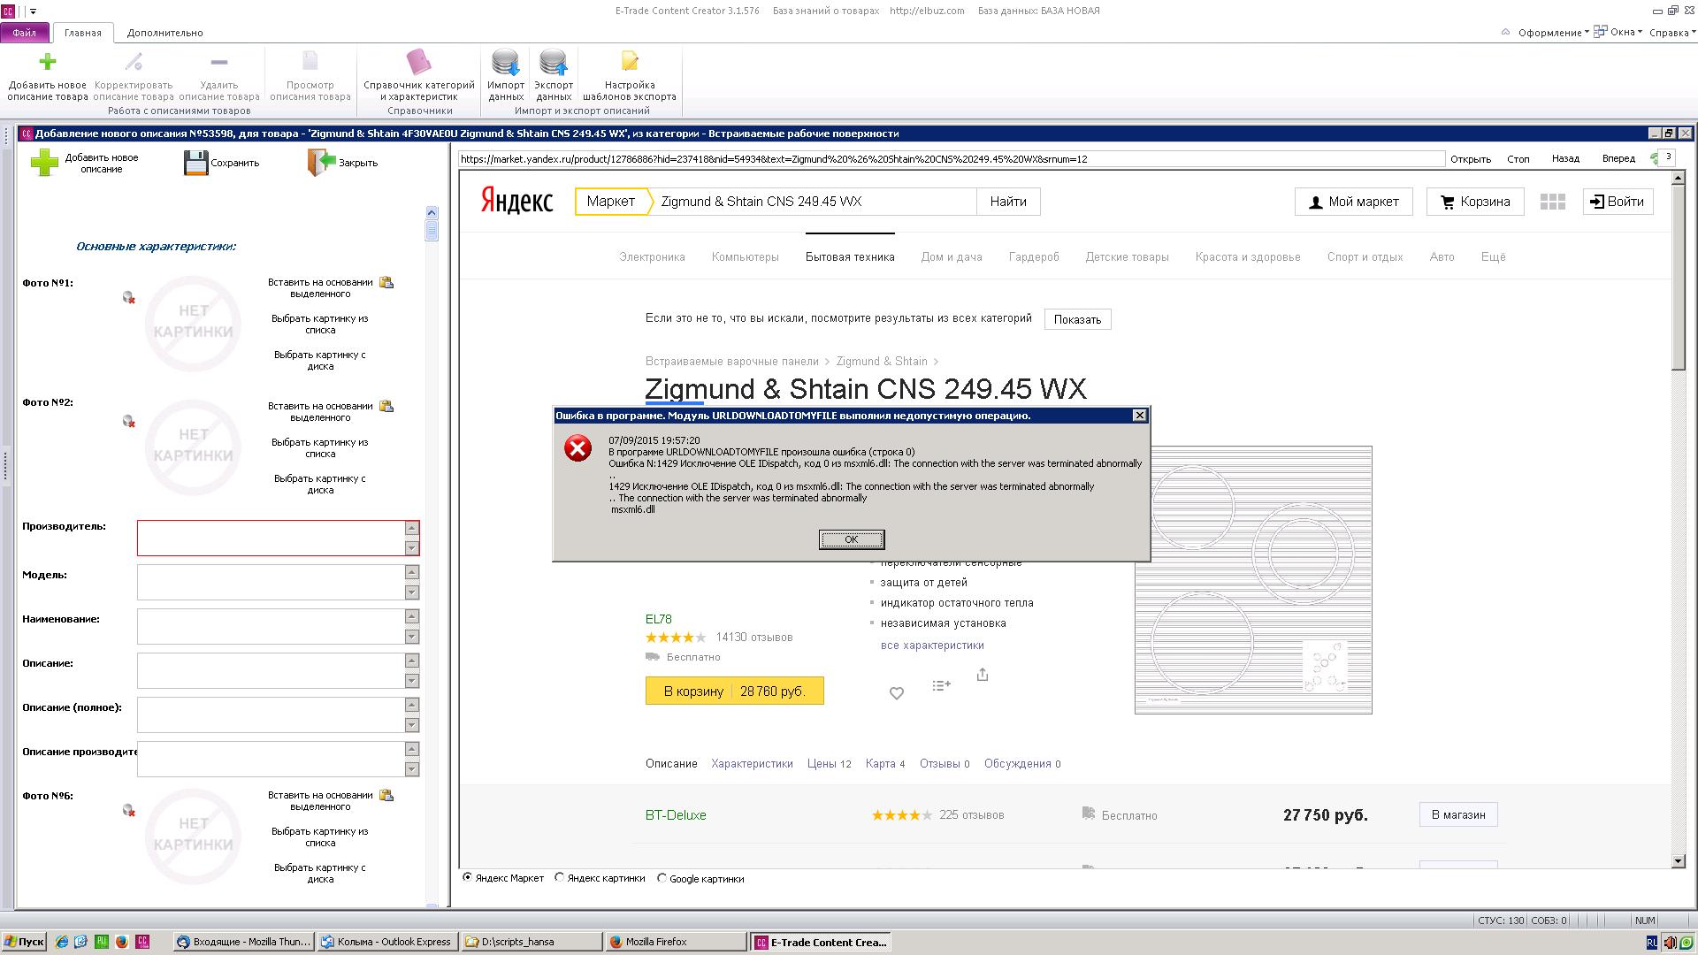This screenshot has width=1698, height=955.
Task: Click Открыть next to the URL field
Action: 1471,159
